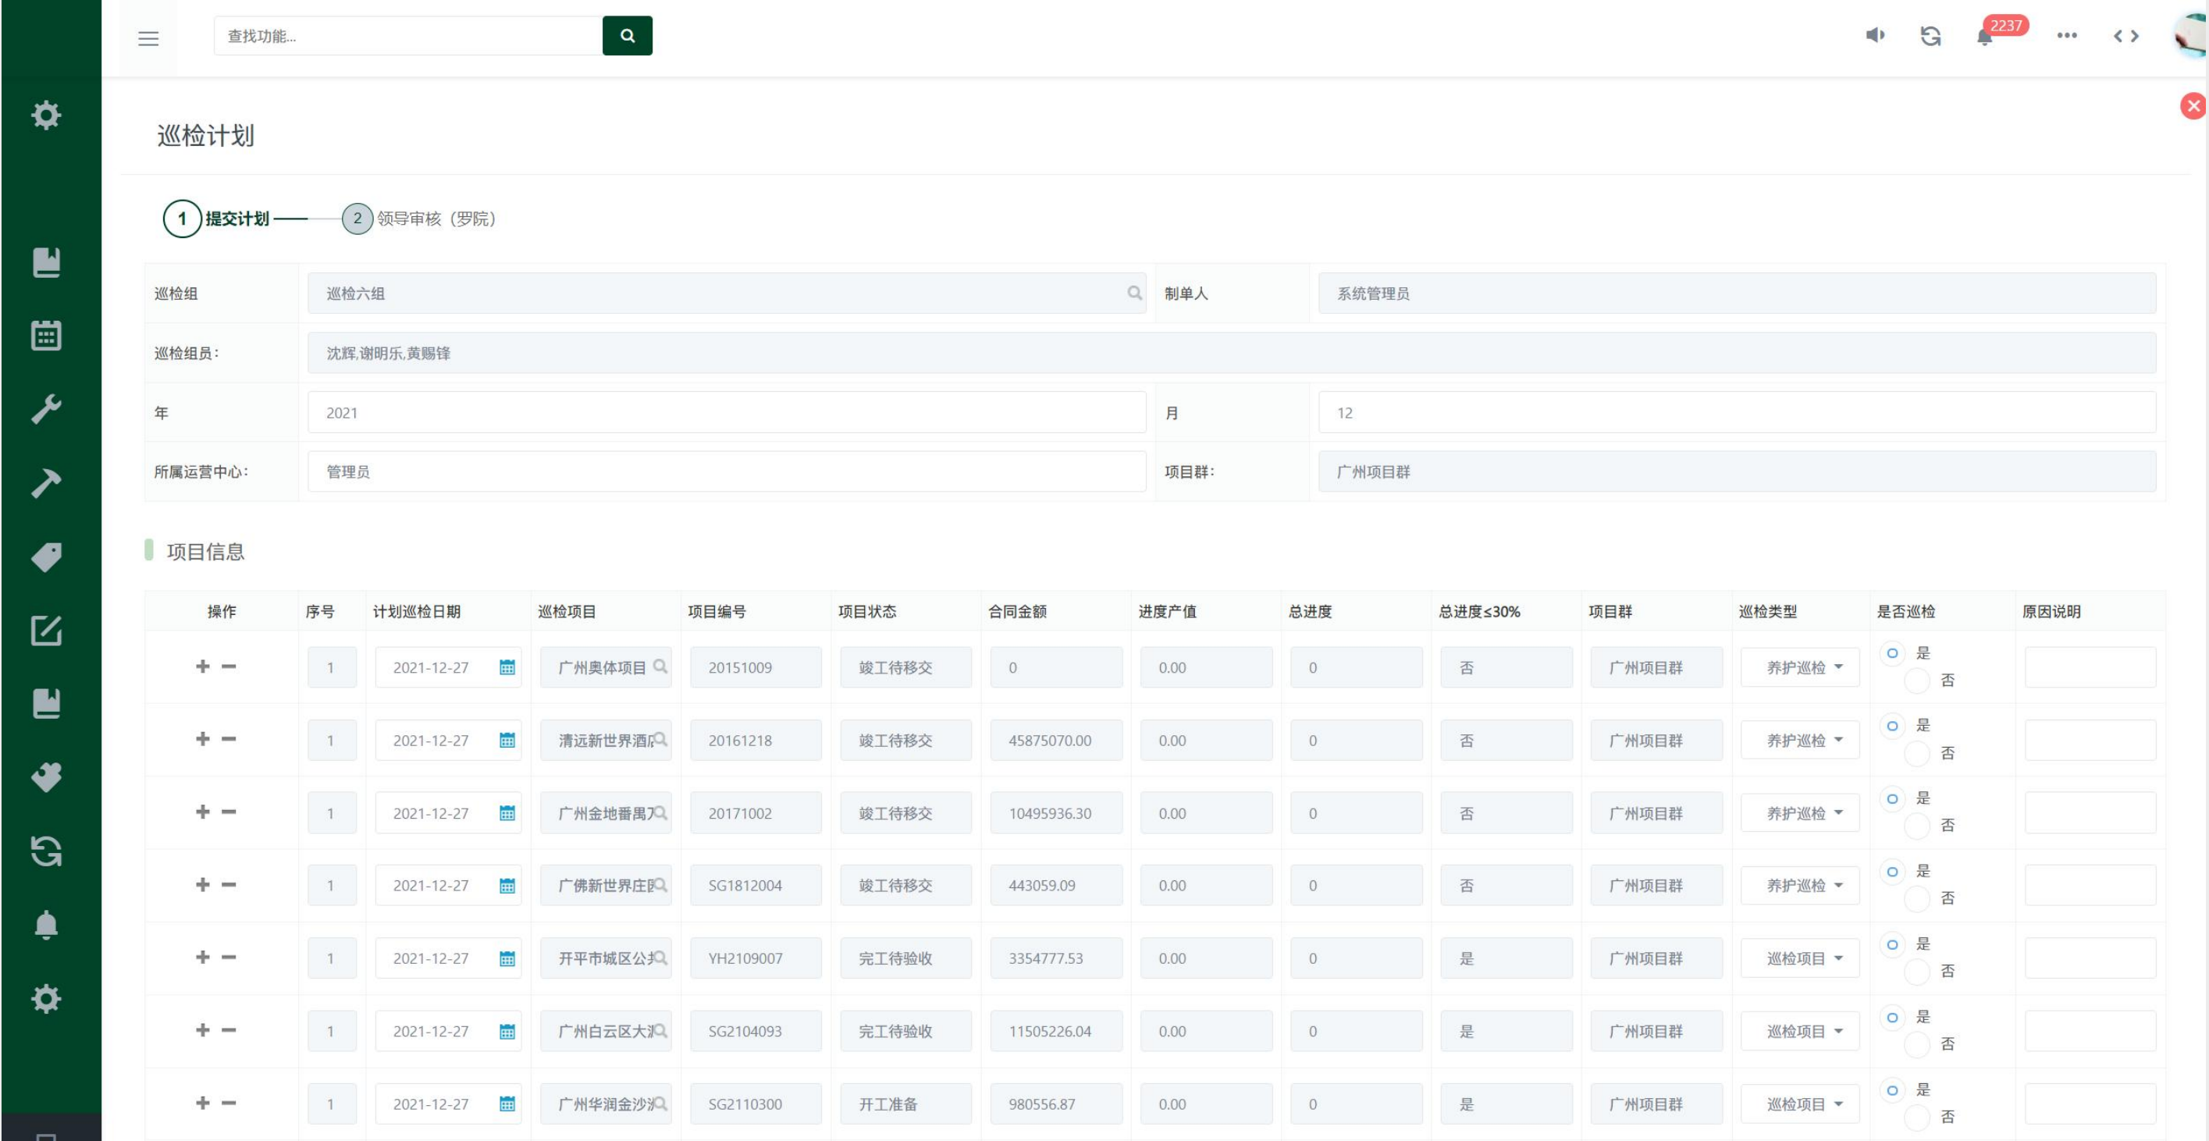Click minus button in 广州金地番禺 row

pos(229,812)
